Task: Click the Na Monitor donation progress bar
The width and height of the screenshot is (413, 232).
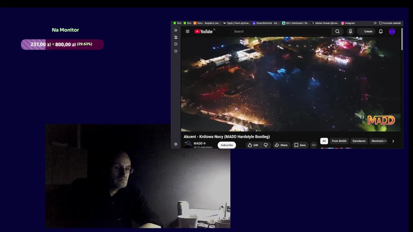Action: tap(62, 44)
